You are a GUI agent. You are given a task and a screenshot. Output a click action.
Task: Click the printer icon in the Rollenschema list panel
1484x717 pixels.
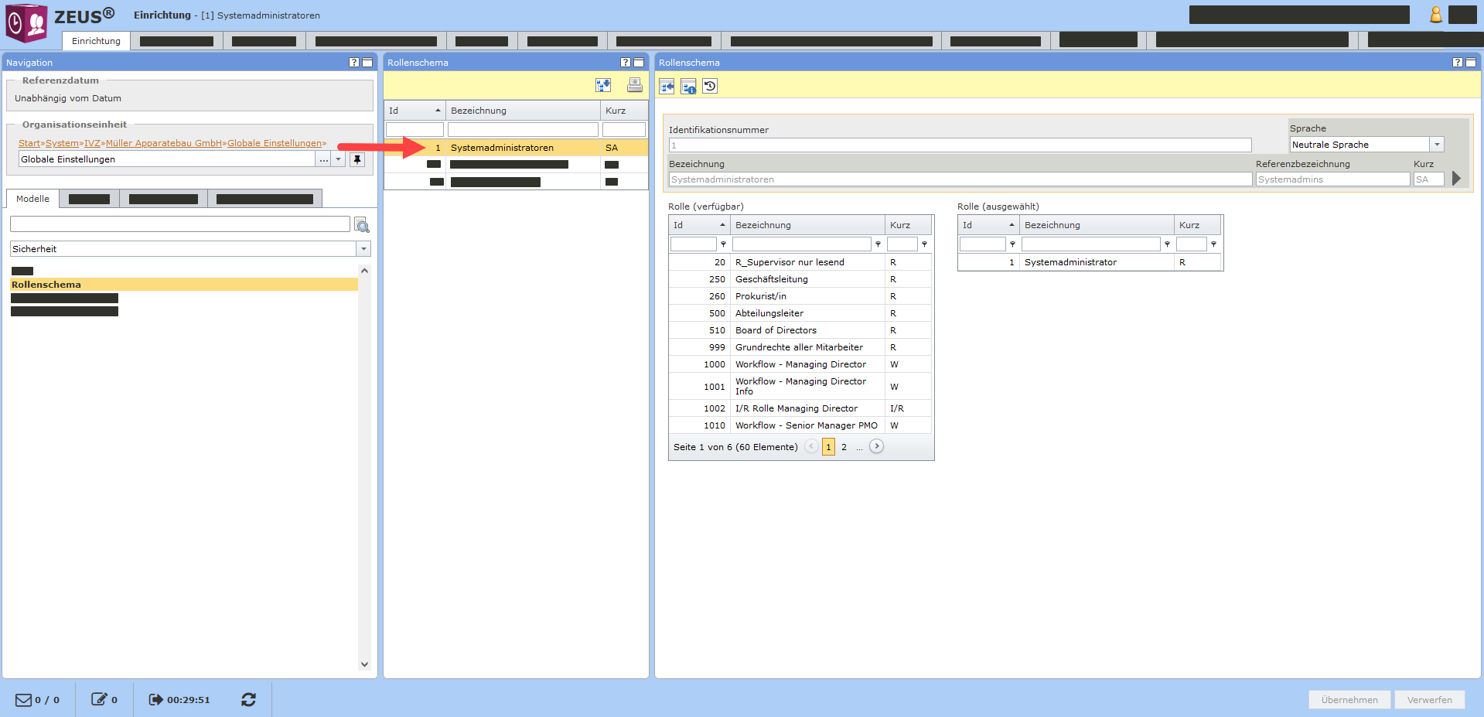[x=634, y=85]
